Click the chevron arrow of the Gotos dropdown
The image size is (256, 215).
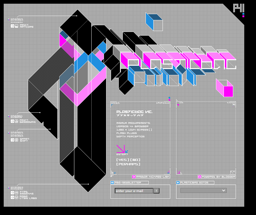[224, 190]
